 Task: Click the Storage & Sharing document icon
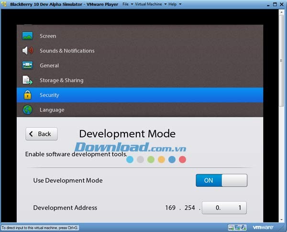click(x=27, y=80)
